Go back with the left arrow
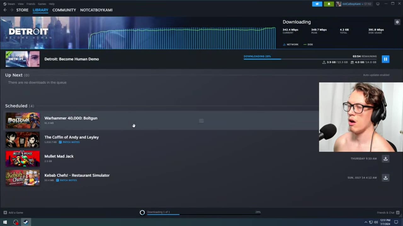 [x=5, y=10]
